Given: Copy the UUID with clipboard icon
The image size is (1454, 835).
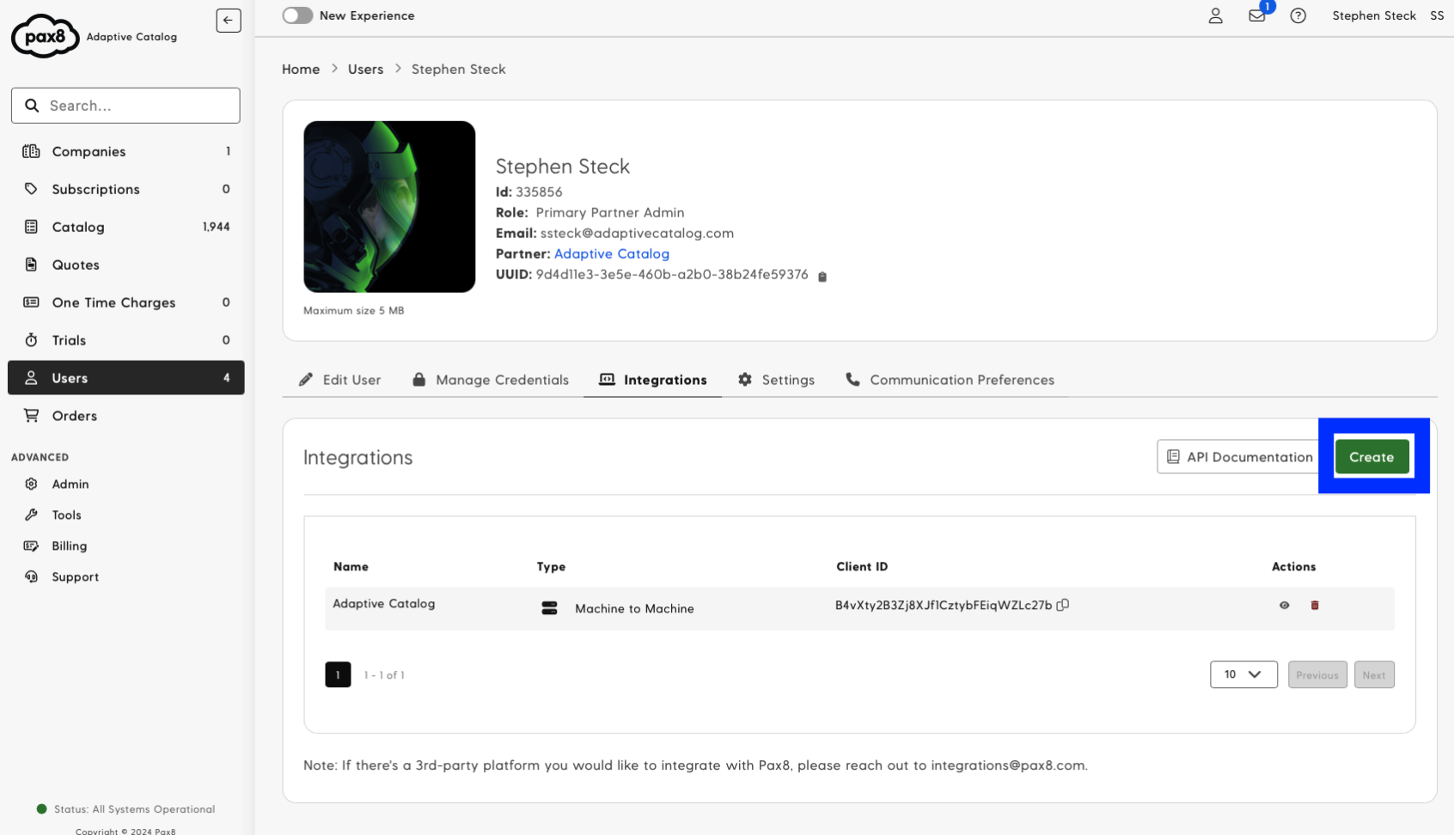Looking at the screenshot, I should coord(822,276).
